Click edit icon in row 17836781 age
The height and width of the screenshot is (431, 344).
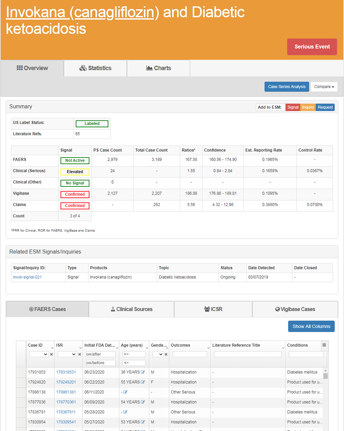pos(125,412)
